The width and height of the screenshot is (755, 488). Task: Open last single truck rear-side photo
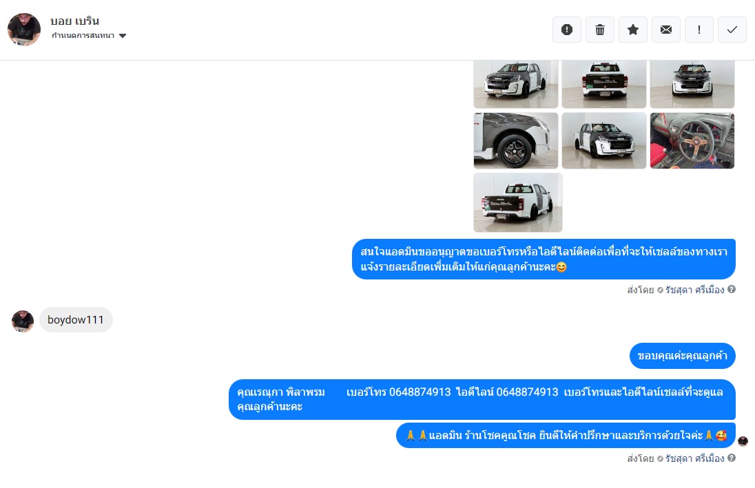(x=517, y=202)
